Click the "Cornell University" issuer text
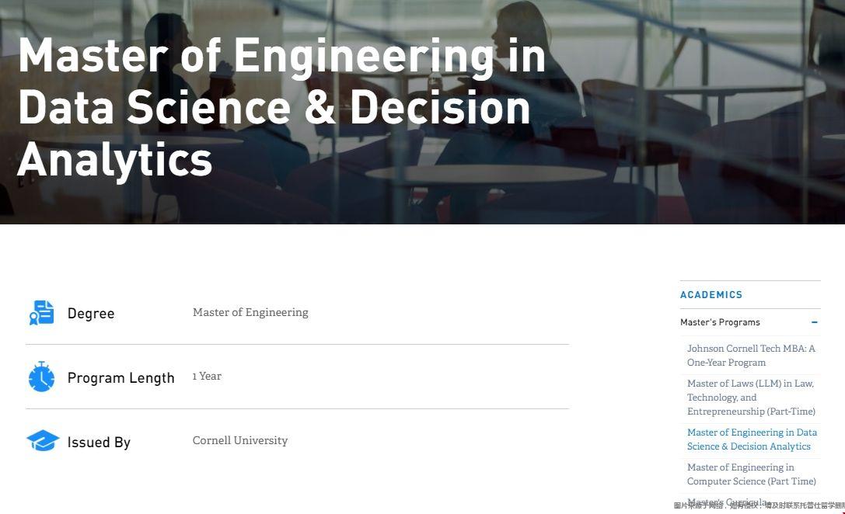The height and width of the screenshot is (514, 845). pos(240,440)
